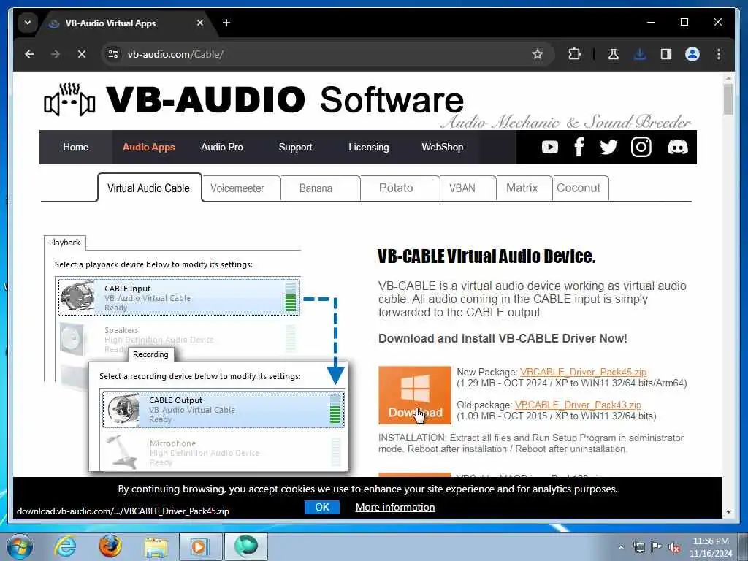Launch Firefox from the taskbar
The width and height of the screenshot is (748, 561).
point(110,546)
